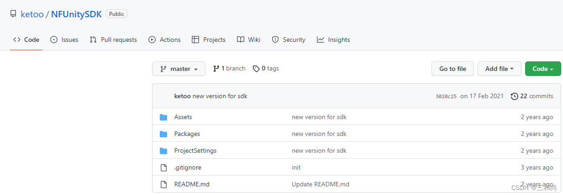
Task: Open the Security tab
Action: pos(288,40)
